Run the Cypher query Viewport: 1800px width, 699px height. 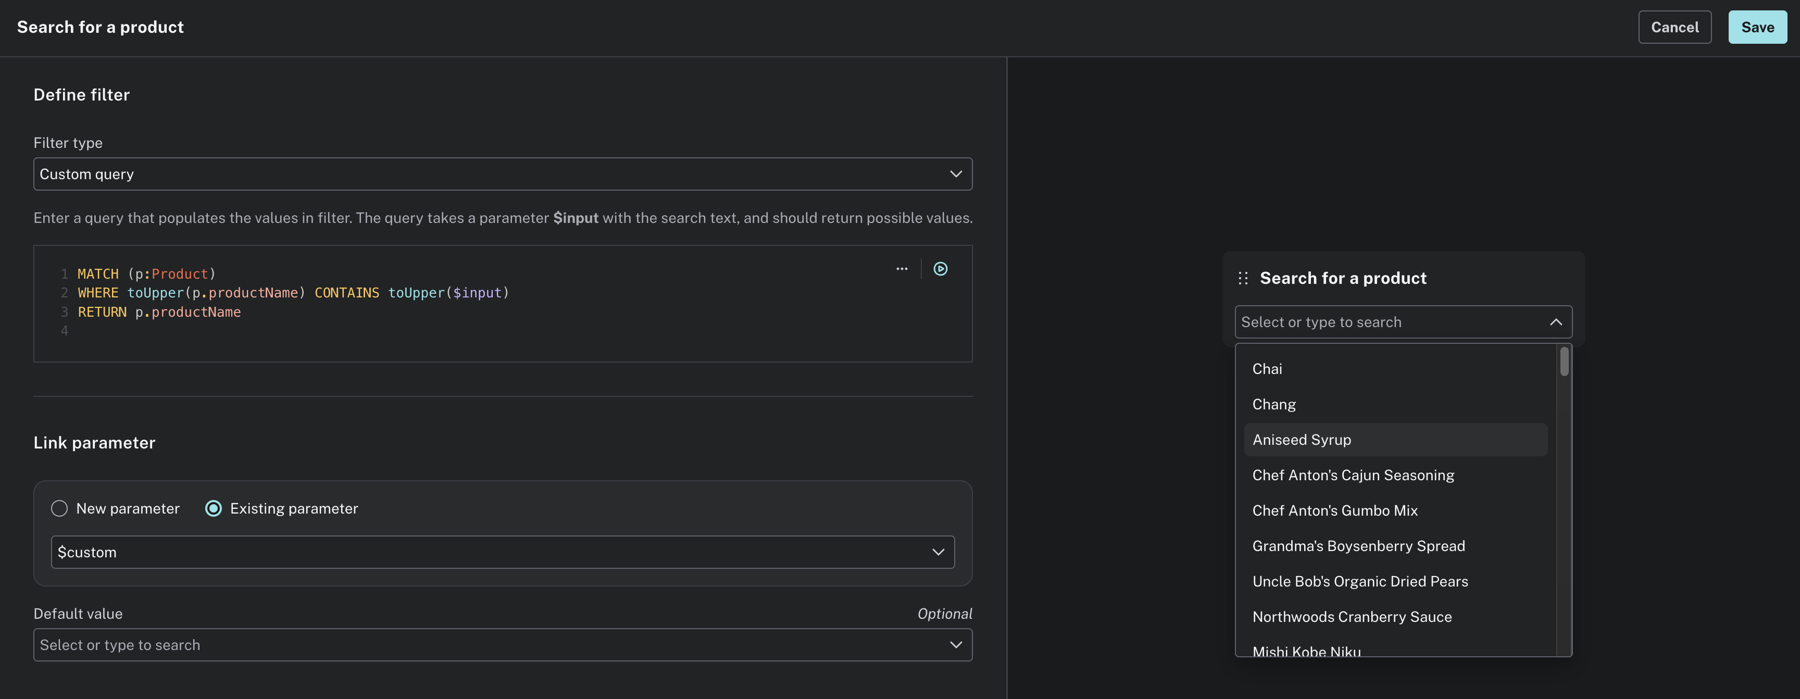940,268
